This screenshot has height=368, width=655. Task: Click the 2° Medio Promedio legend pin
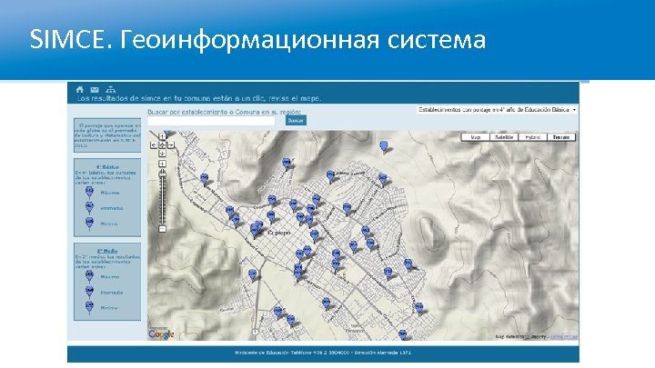pos(89,292)
